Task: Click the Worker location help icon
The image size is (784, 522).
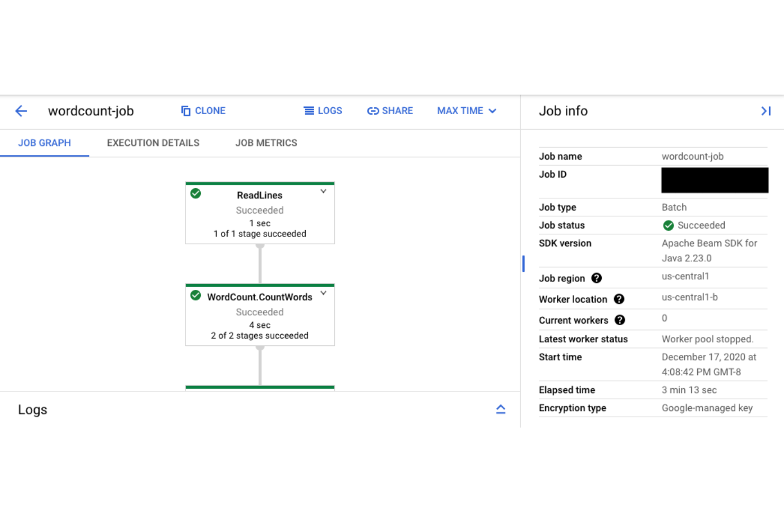Action: [x=619, y=299]
